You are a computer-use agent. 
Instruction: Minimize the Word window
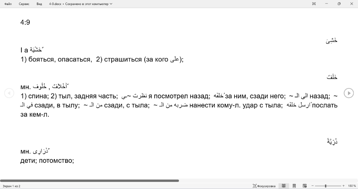(327, 4)
